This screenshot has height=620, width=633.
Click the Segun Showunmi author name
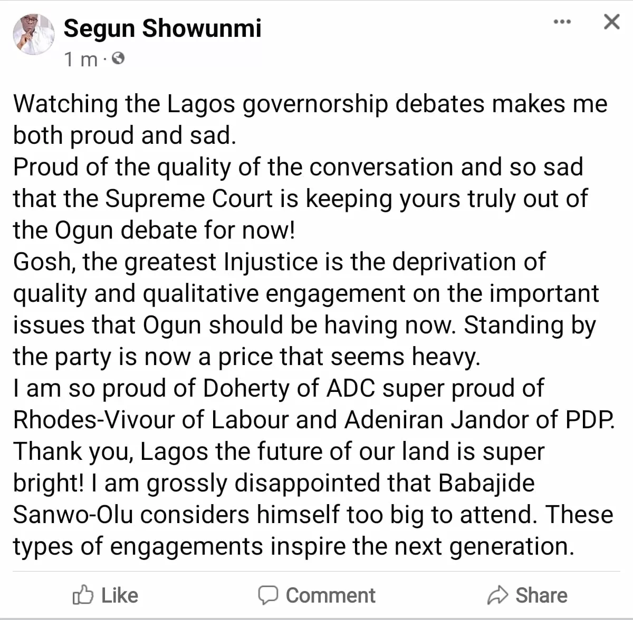tap(162, 28)
